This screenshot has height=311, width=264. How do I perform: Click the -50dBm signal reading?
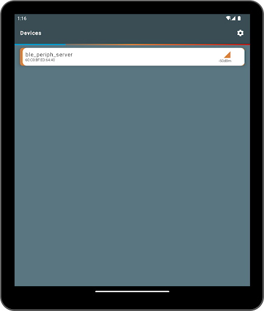[x=225, y=61]
